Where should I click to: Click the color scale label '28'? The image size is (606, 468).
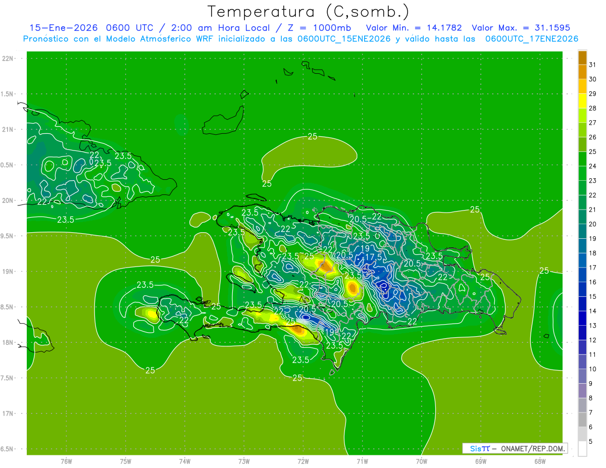(592, 109)
